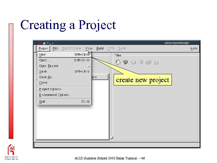The height and width of the screenshot is (163, 217).
Task: Choose New from the Project menu
Action: point(64,54)
